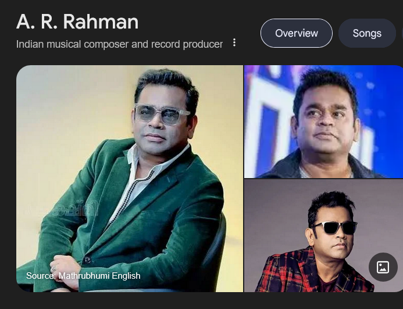Click the A. R. Rahman title heading

[x=77, y=22]
